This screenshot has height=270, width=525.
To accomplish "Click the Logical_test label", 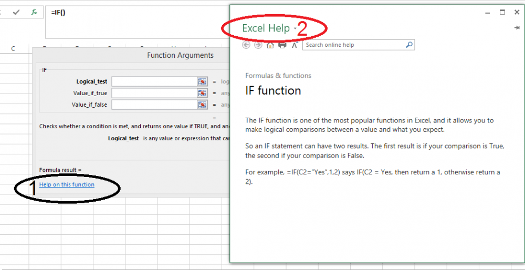I will 92,81.
